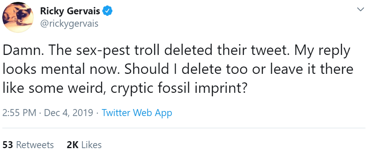Image resolution: width=367 pixels, height=152 pixels.
Task: Open the tweet options chevron menu
Action: pos(359,9)
